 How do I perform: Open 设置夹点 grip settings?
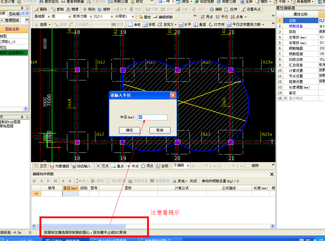pyautogui.click(x=251, y=9)
